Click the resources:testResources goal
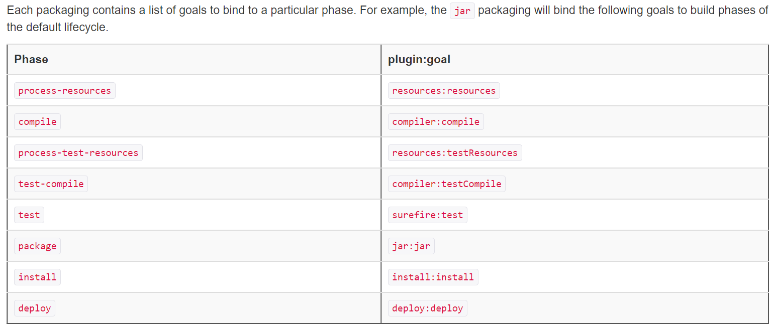Screen dimensions: 771x328 [455, 153]
